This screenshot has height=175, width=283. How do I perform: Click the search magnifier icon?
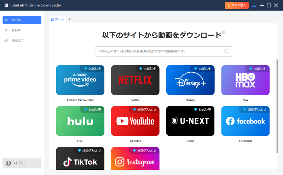tap(226, 52)
